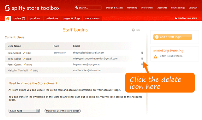Click the name Malcolm Turnbull
The width and height of the screenshot is (202, 120).
18,70
